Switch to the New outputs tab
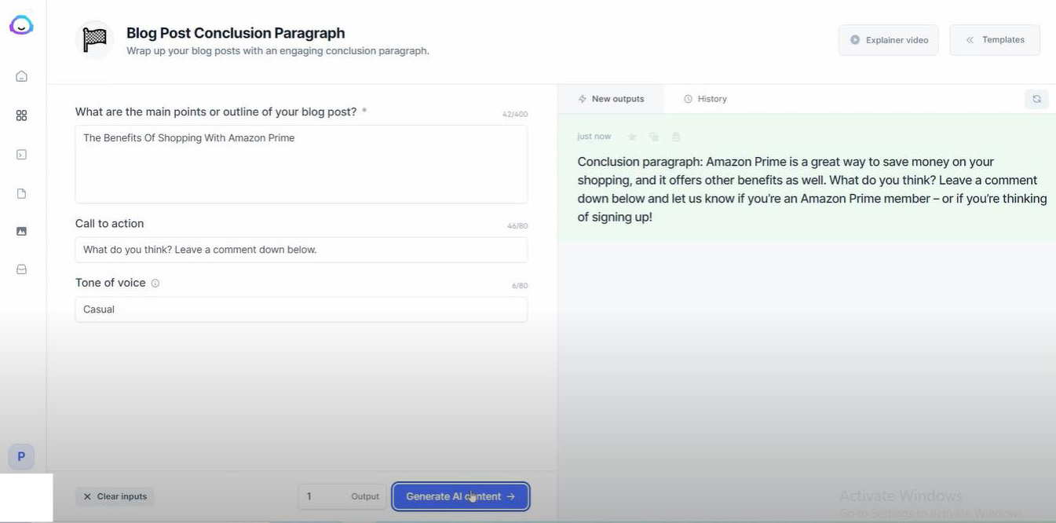Screen dimensions: 1056x523 click(x=611, y=99)
